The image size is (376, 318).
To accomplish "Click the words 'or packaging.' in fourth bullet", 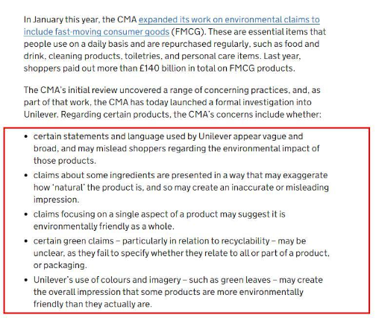I will pyautogui.click(x=60, y=265).
